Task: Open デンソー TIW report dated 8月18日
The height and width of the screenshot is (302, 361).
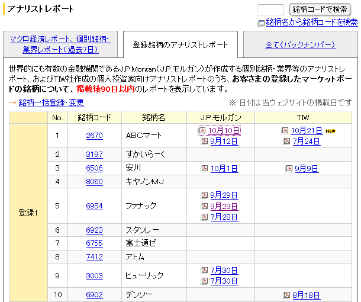Action: click(306, 295)
